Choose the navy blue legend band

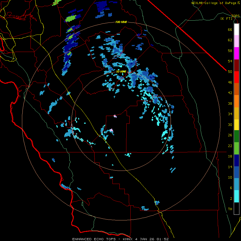pyautogui.click(x=236, y=160)
